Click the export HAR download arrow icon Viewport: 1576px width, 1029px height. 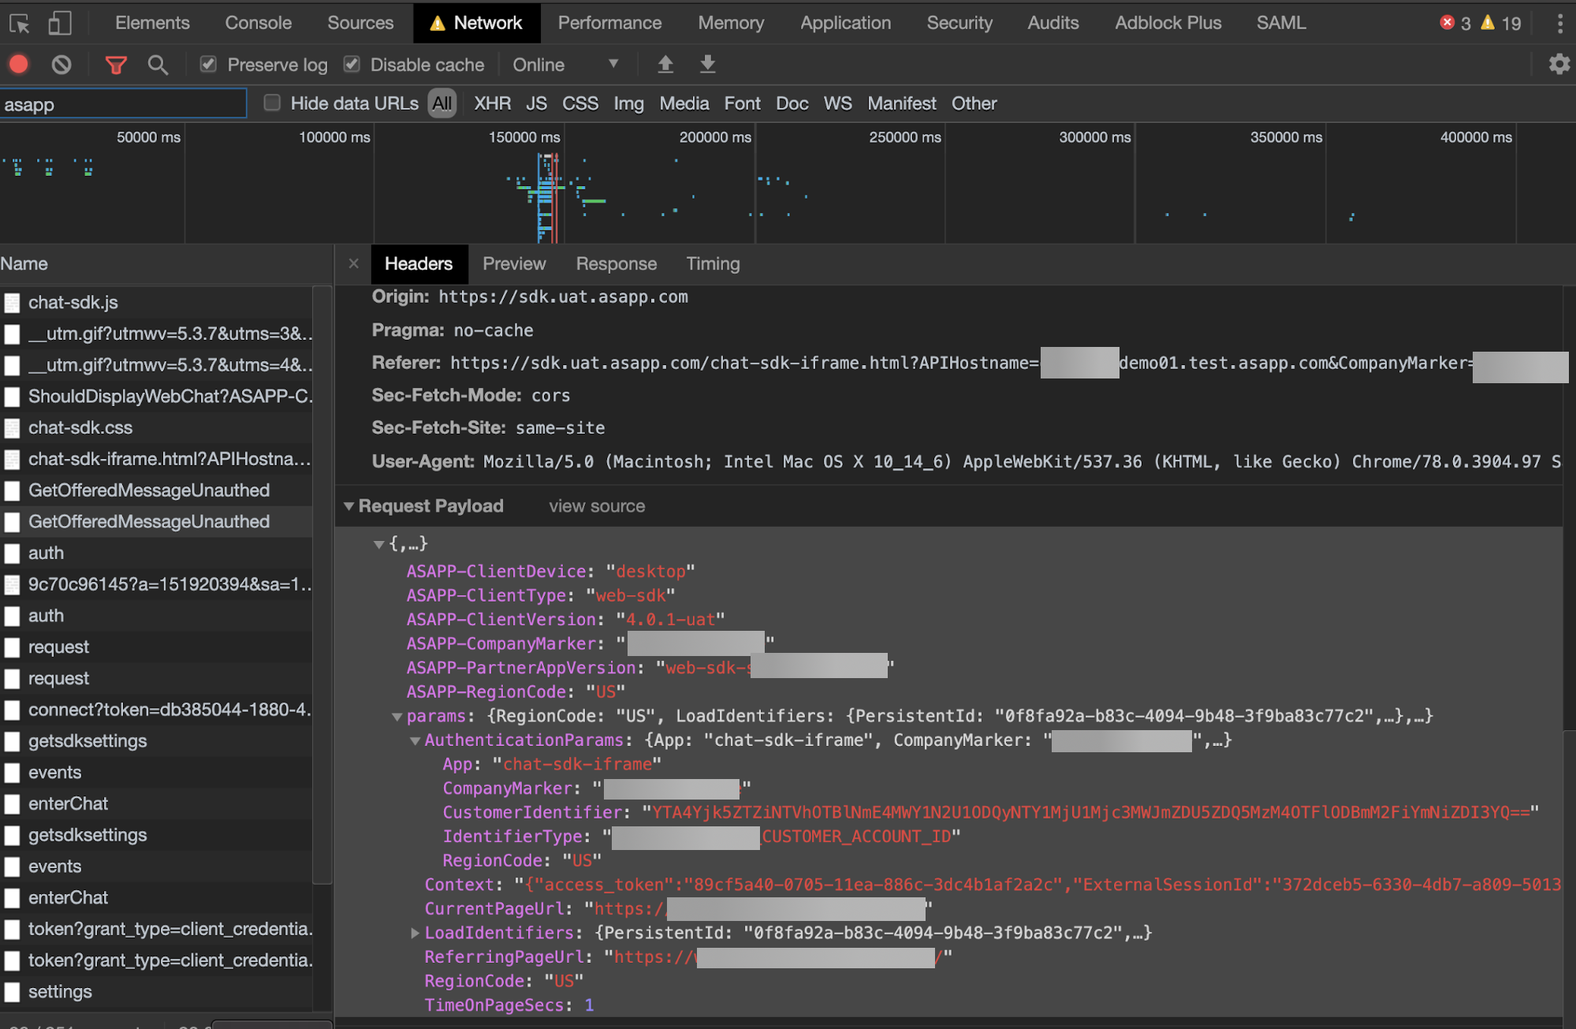707,65
